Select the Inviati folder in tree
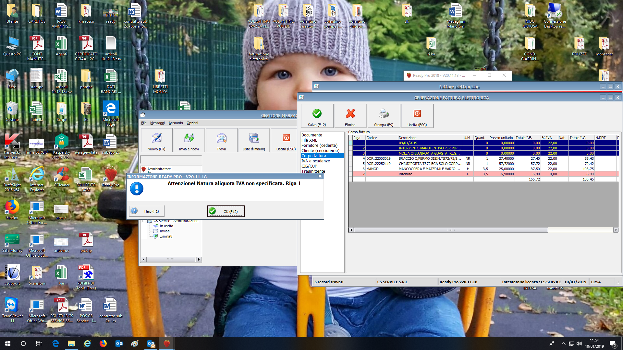This screenshot has width=623, height=350. (x=165, y=231)
